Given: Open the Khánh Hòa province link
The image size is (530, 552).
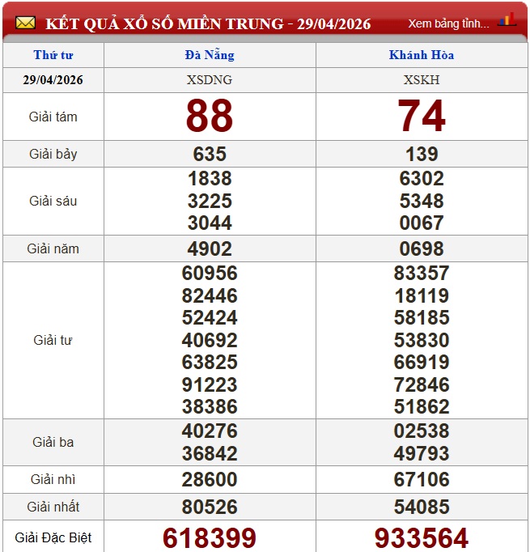Looking at the screenshot, I should coord(422,55).
